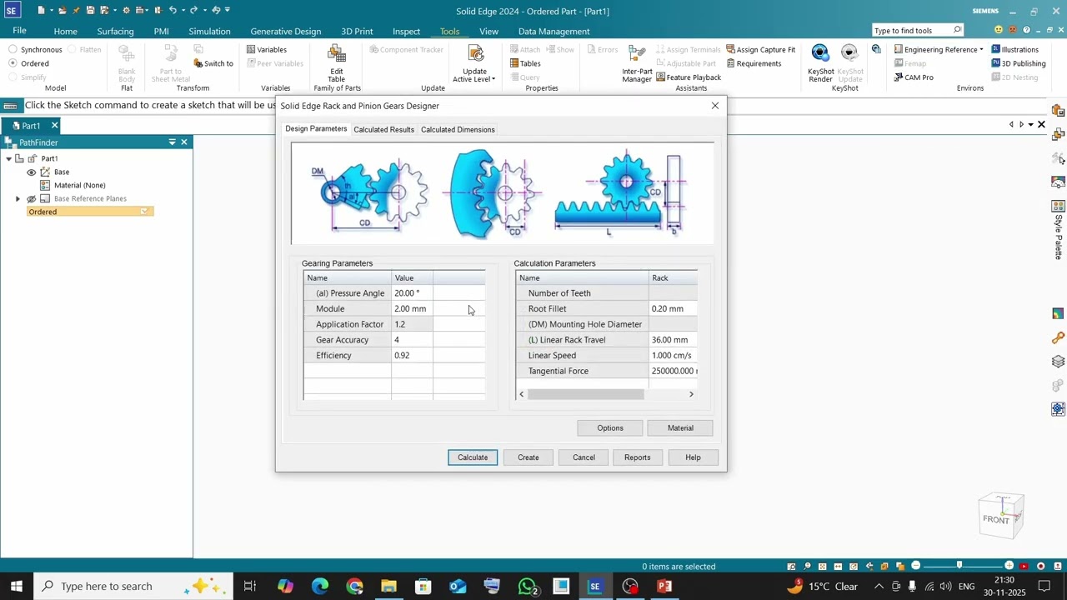The height and width of the screenshot is (600, 1067).
Task: Open the Home ribbon tab
Action: [66, 31]
